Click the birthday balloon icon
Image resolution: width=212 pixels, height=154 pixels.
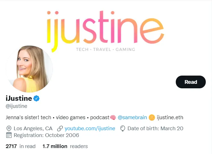point(123,129)
